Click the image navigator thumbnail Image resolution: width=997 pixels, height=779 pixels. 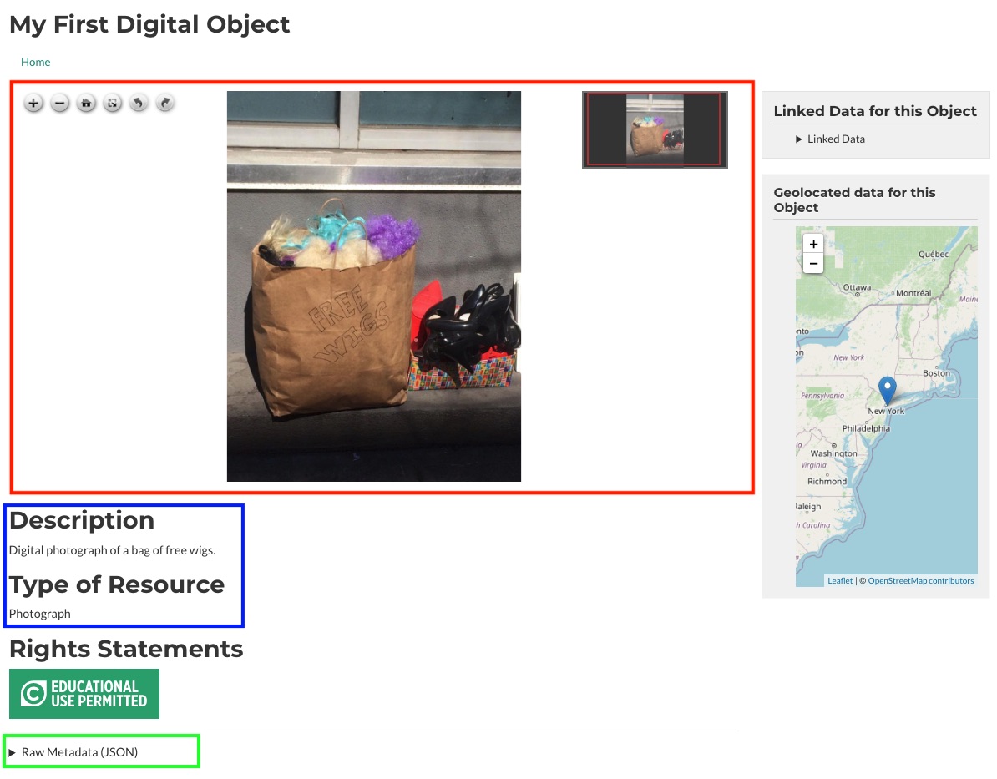[x=655, y=129]
